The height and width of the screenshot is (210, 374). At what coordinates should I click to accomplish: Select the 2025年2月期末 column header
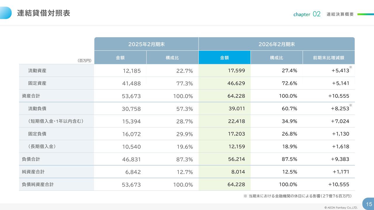[x=146, y=44]
